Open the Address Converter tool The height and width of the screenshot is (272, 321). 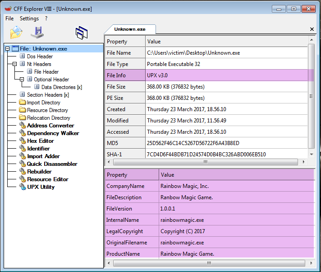click(x=50, y=126)
